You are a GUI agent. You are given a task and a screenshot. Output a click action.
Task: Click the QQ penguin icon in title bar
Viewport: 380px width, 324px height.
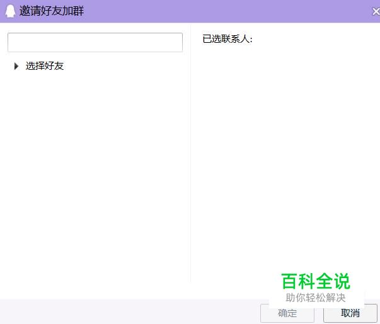click(10, 11)
